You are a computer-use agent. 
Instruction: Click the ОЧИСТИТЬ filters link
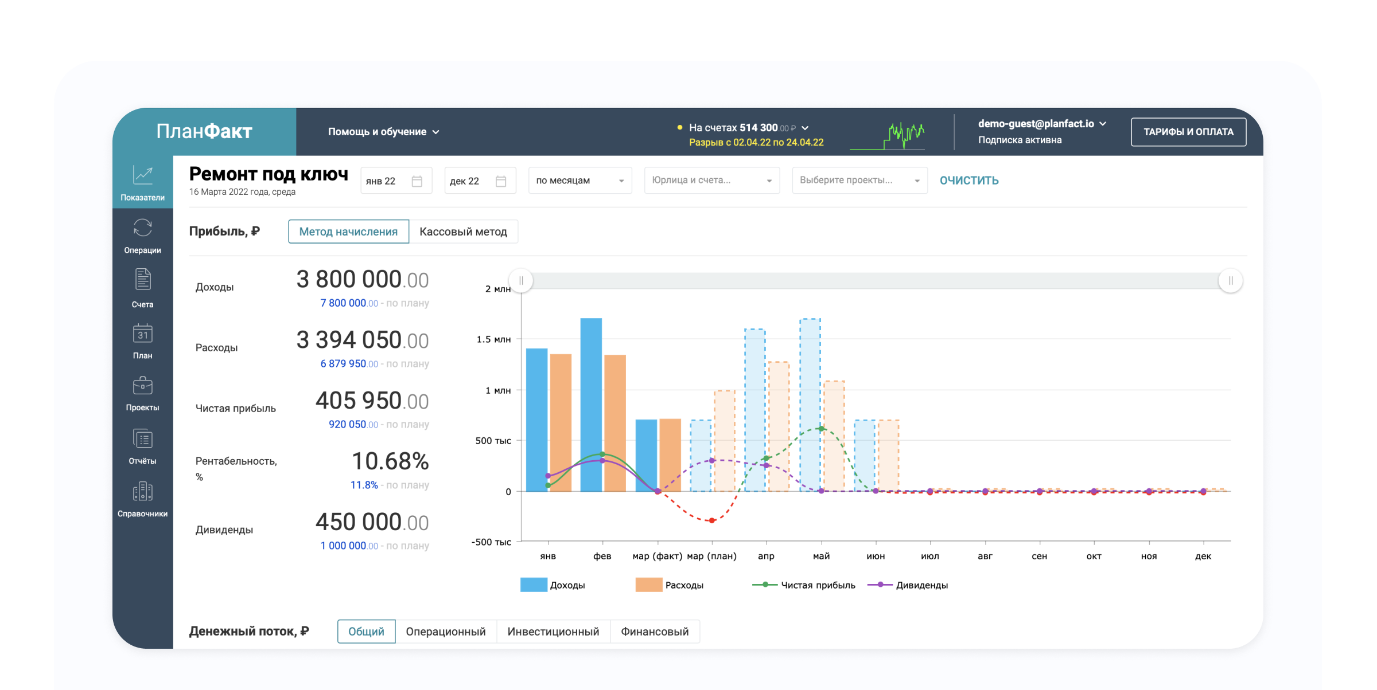coord(969,181)
